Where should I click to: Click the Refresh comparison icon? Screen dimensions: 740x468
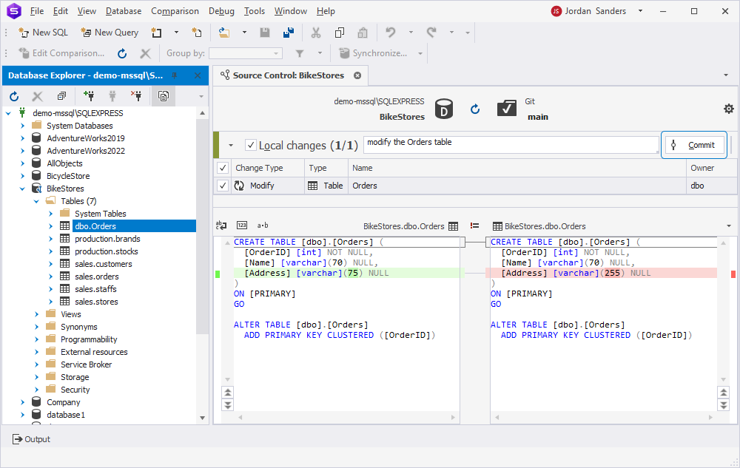click(x=122, y=53)
